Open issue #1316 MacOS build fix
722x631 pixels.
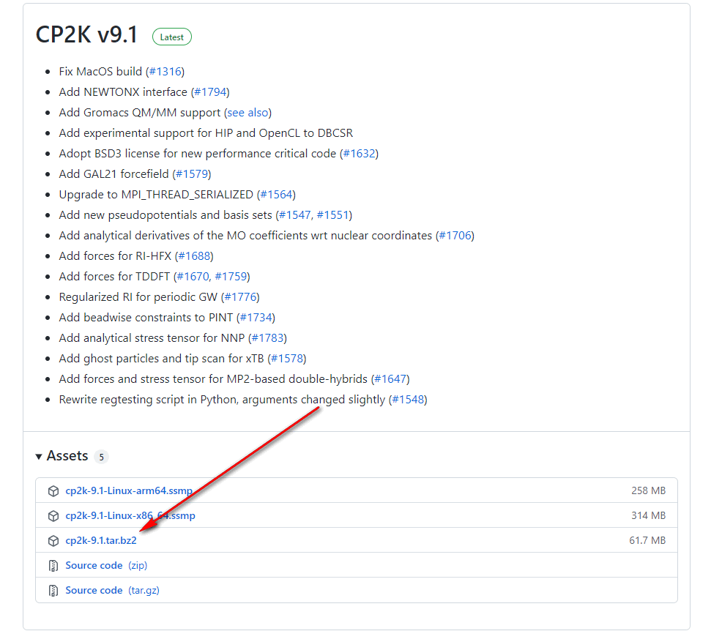165,72
